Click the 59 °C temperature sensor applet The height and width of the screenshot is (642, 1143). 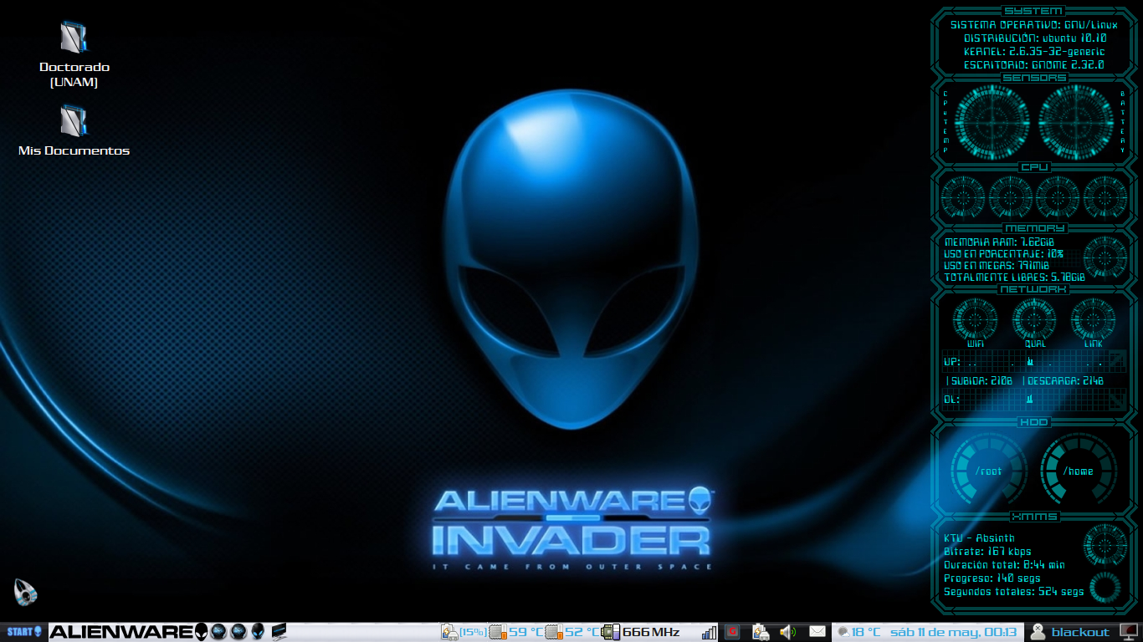(517, 632)
